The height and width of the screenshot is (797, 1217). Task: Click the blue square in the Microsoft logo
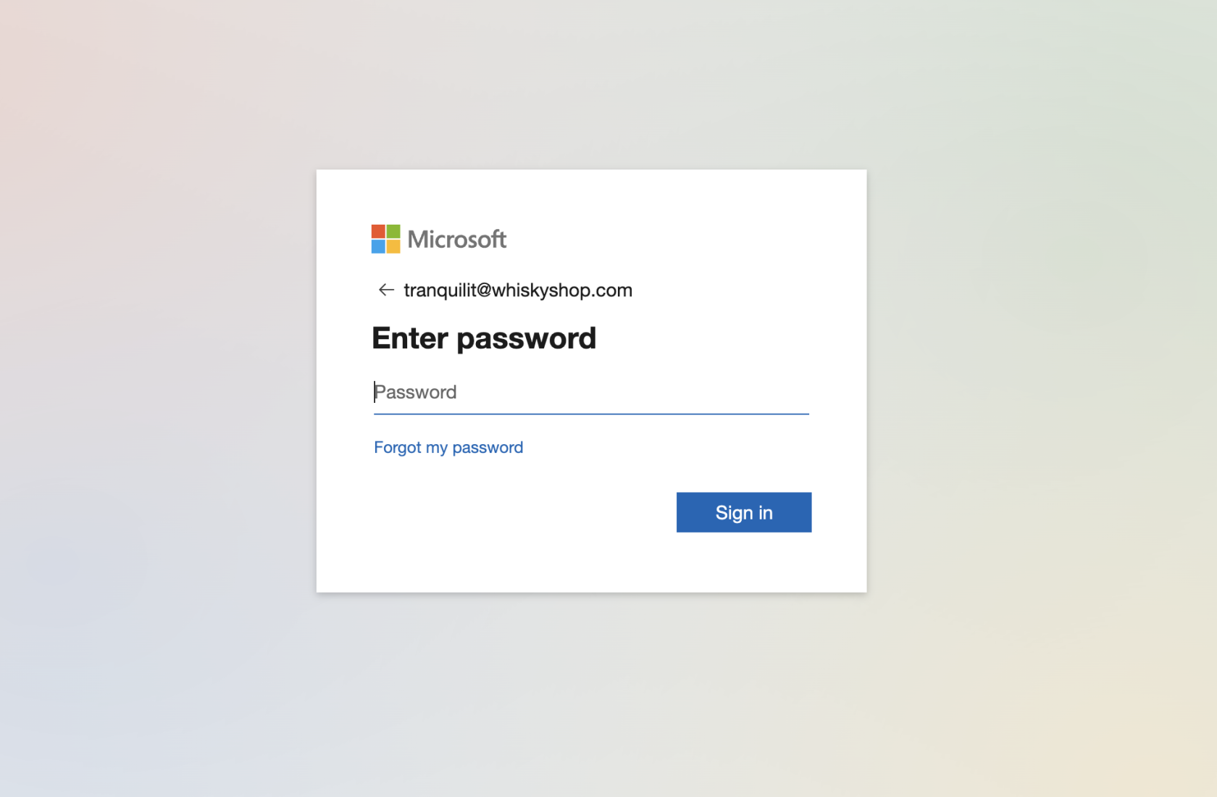[x=378, y=246]
